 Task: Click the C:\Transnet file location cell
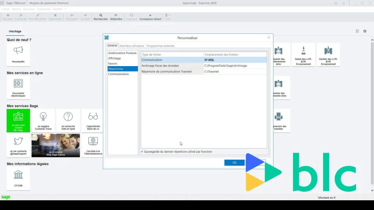point(212,72)
